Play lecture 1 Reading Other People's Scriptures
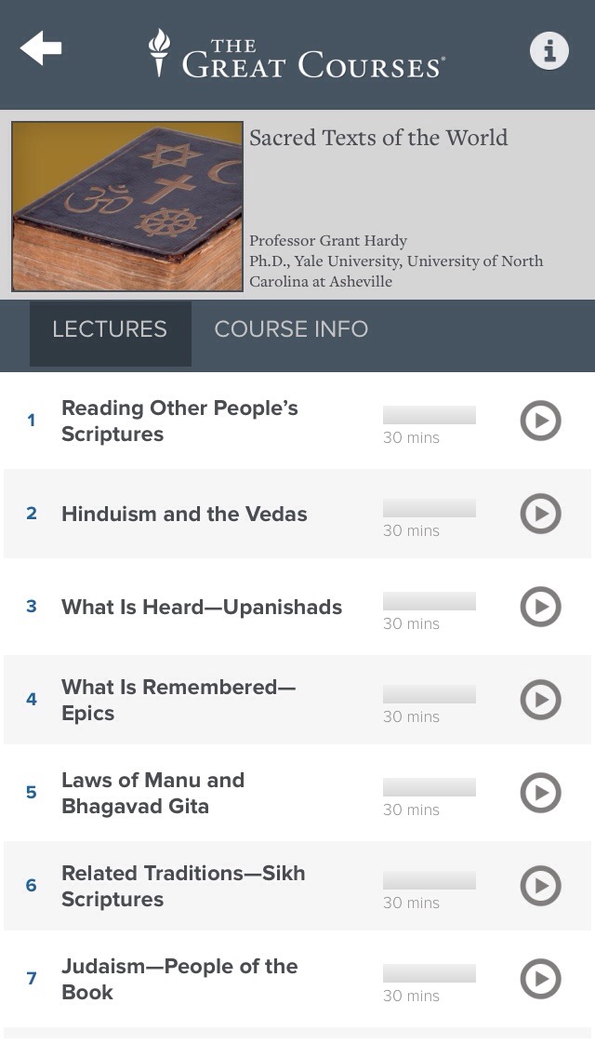 540,421
